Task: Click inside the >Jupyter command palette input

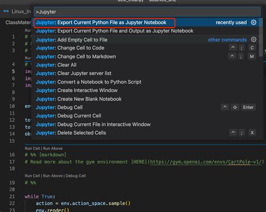Action: point(147,12)
